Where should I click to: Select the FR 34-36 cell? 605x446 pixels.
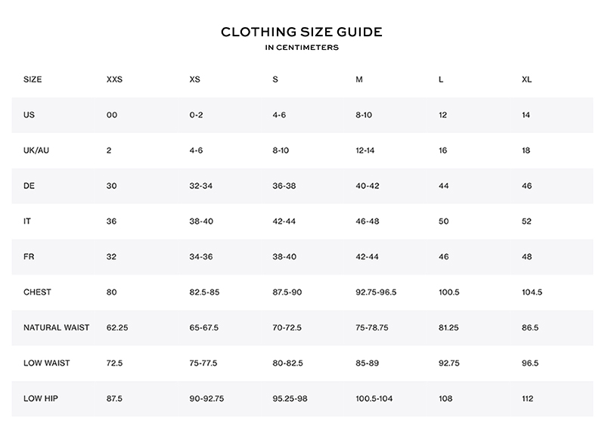click(201, 257)
